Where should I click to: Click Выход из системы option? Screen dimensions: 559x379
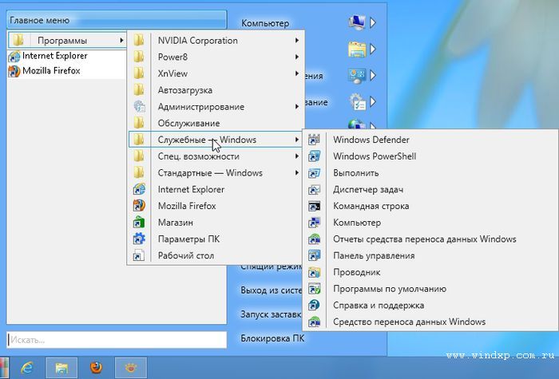coord(271,290)
